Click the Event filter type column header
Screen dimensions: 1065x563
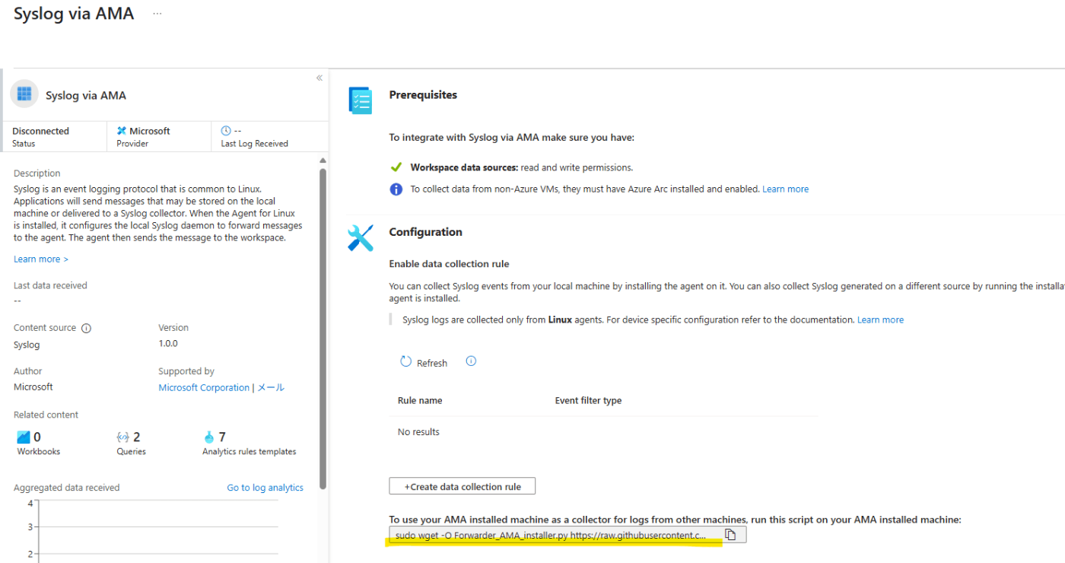[x=588, y=401]
